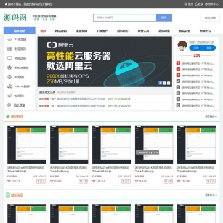Screen dimensions: 223x223
Task: Open announcement number 8 HTTPS link
Action: click(x=198, y=105)
